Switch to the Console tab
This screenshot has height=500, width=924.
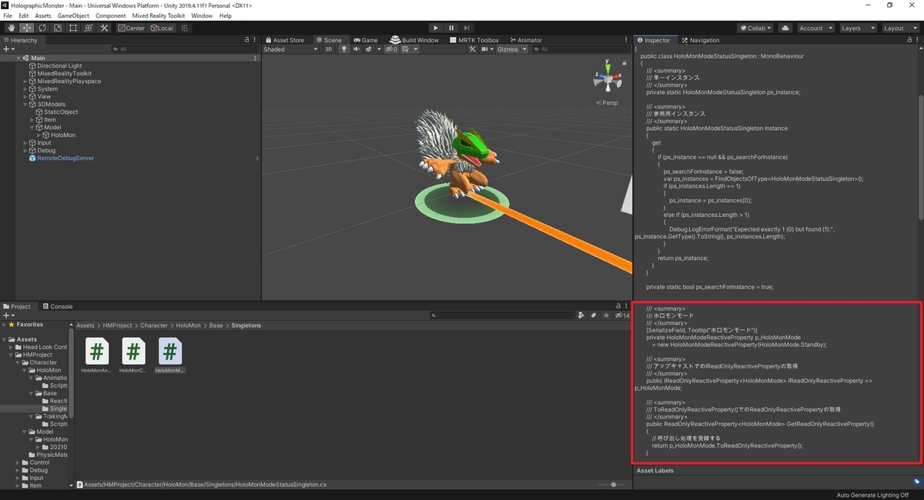pyautogui.click(x=58, y=306)
